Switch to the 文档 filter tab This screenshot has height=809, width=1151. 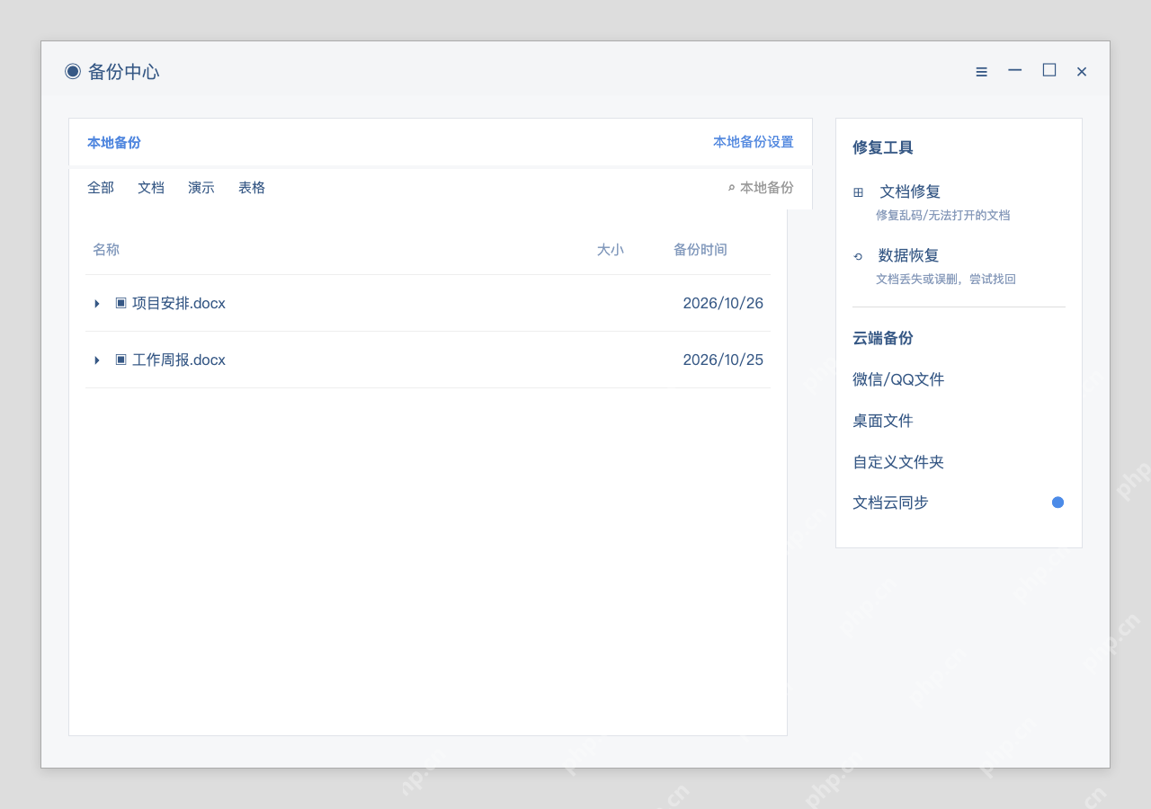[x=151, y=188]
